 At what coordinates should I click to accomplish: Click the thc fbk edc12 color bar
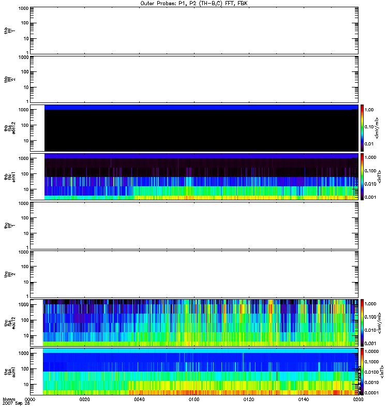pyautogui.click(x=362, y=323)
